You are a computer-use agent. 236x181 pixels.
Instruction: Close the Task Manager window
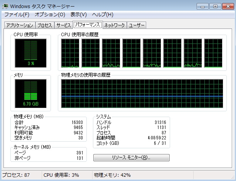click(228, 7)
